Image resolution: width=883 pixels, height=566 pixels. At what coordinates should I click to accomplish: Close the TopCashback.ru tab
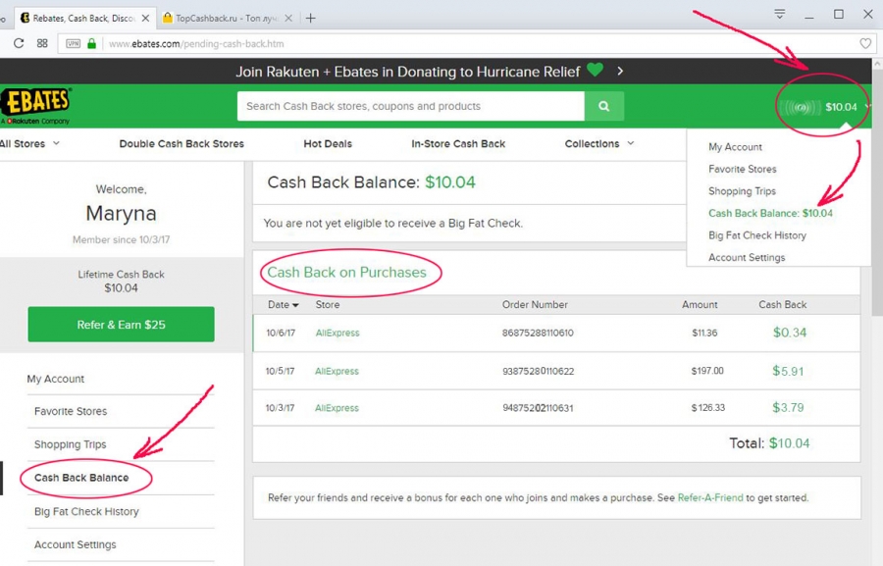click(x=288, y=18)
